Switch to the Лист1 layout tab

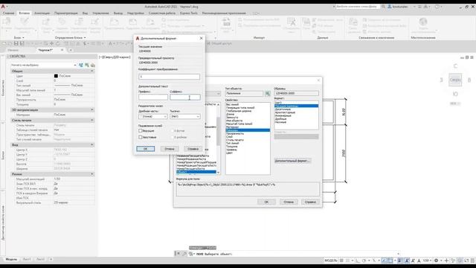pyautogui.click(x=27, y=260)
